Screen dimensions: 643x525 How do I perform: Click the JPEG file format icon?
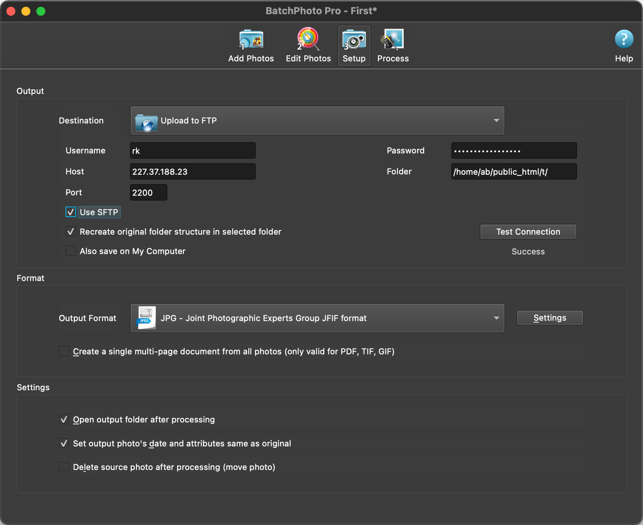(x=146, y=318)
